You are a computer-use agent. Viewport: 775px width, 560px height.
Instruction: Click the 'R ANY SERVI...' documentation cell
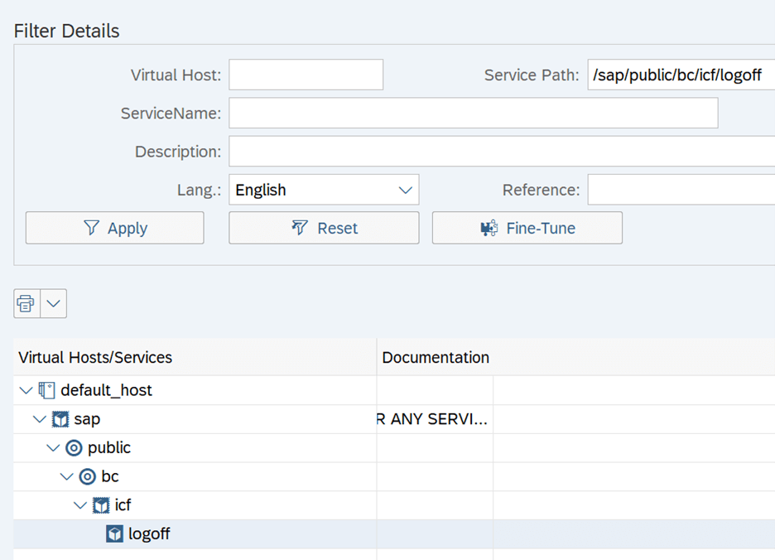[x=435, y=419]
